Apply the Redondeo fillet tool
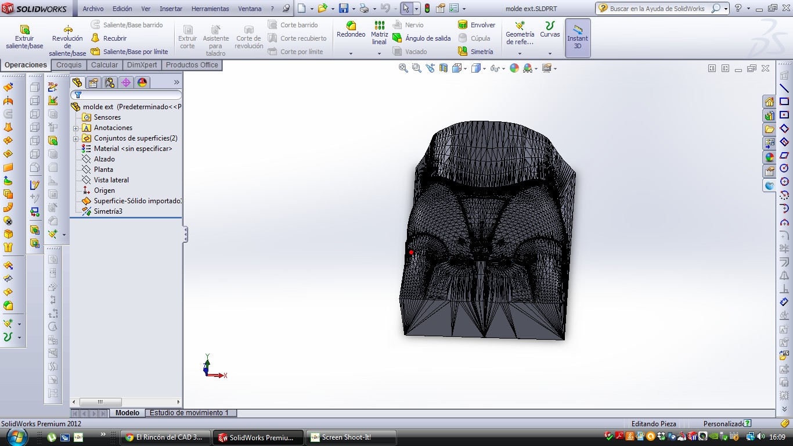Image resolution: width=793 pixels, height=446 pixels. click(x=351, y=30)
